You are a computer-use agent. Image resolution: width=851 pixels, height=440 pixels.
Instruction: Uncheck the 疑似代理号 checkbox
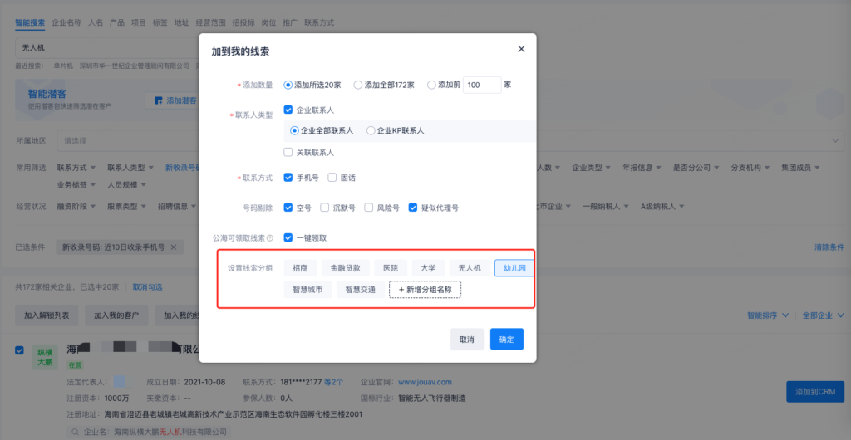click(413, 208)
